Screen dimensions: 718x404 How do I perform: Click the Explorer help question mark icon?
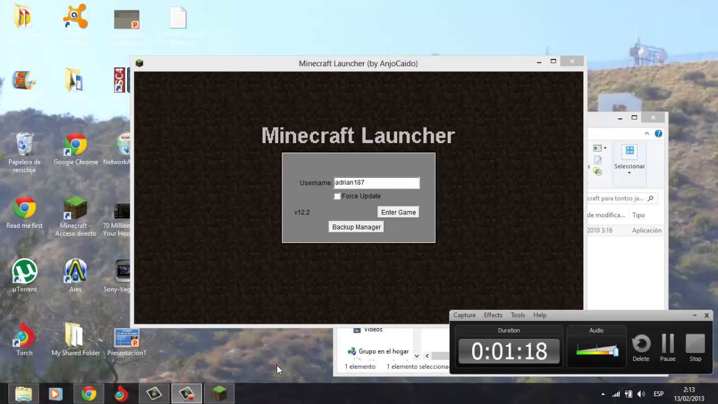pyautogui.click(x=659, y=134)
